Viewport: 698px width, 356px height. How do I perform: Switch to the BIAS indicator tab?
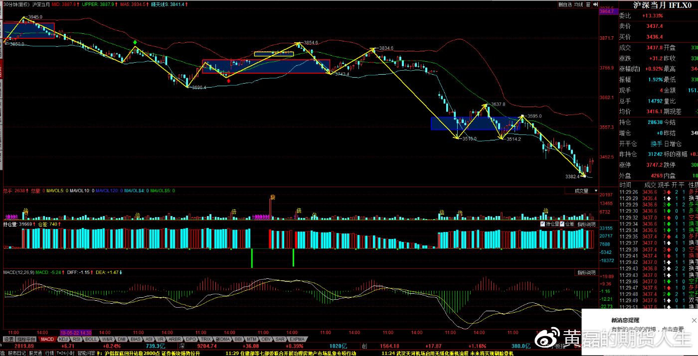pyautogui.click(x=136, y=339)
